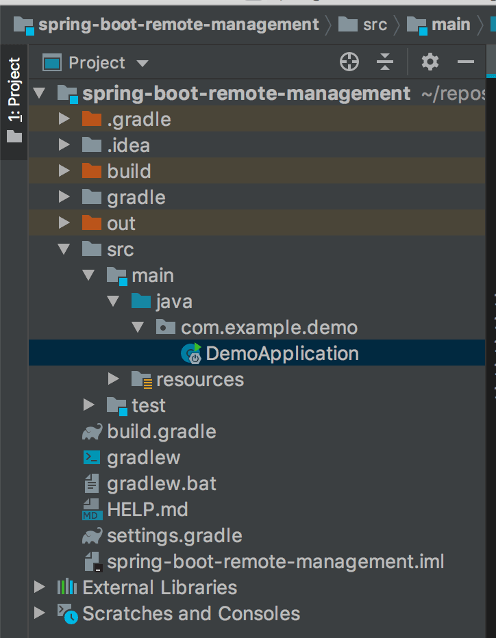Click the gradlew terminal script icon
Viewport: 496px width, 638px height.
[92, 457]
